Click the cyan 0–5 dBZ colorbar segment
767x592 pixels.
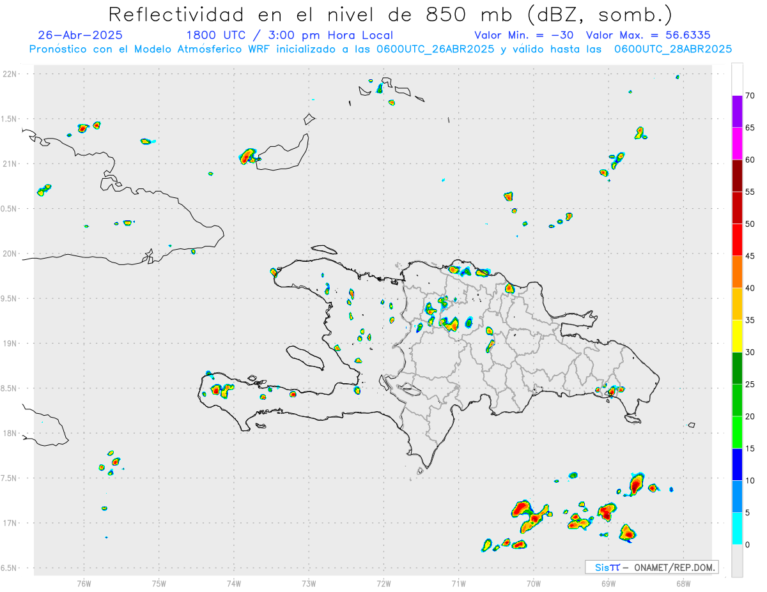point(737,528)
